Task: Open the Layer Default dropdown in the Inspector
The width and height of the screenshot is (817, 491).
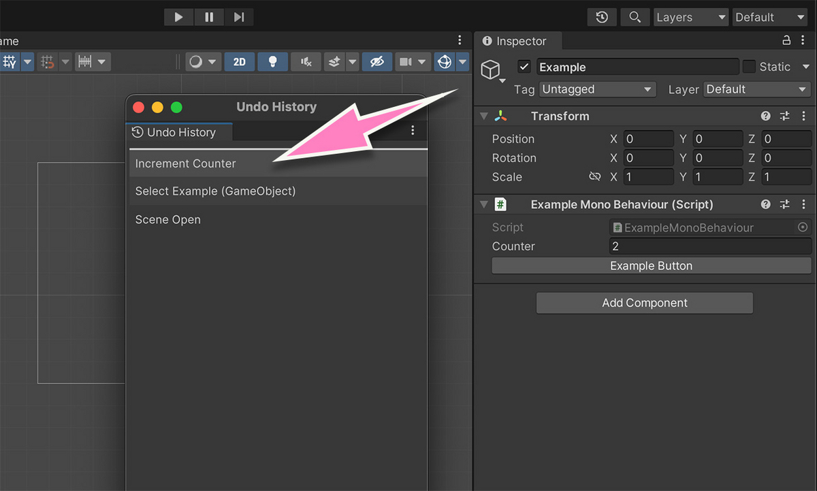Action: [x=756, y=89]
